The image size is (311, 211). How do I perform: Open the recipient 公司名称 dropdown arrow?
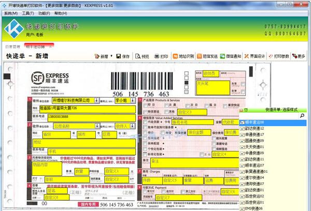click(x=97, y=126)
